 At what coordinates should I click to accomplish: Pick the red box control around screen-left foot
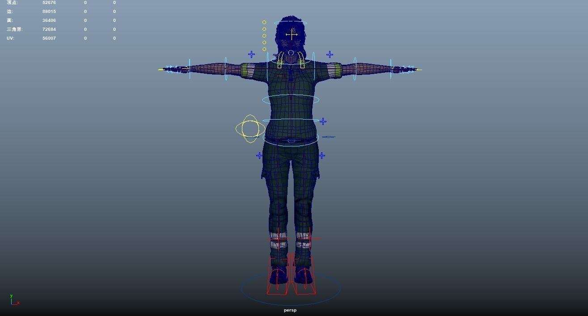tap(278, 274)
